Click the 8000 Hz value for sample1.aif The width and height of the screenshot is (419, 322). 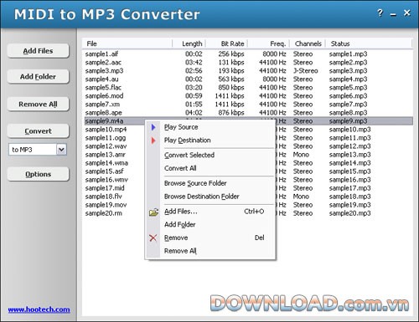click(x=274, y=54)
